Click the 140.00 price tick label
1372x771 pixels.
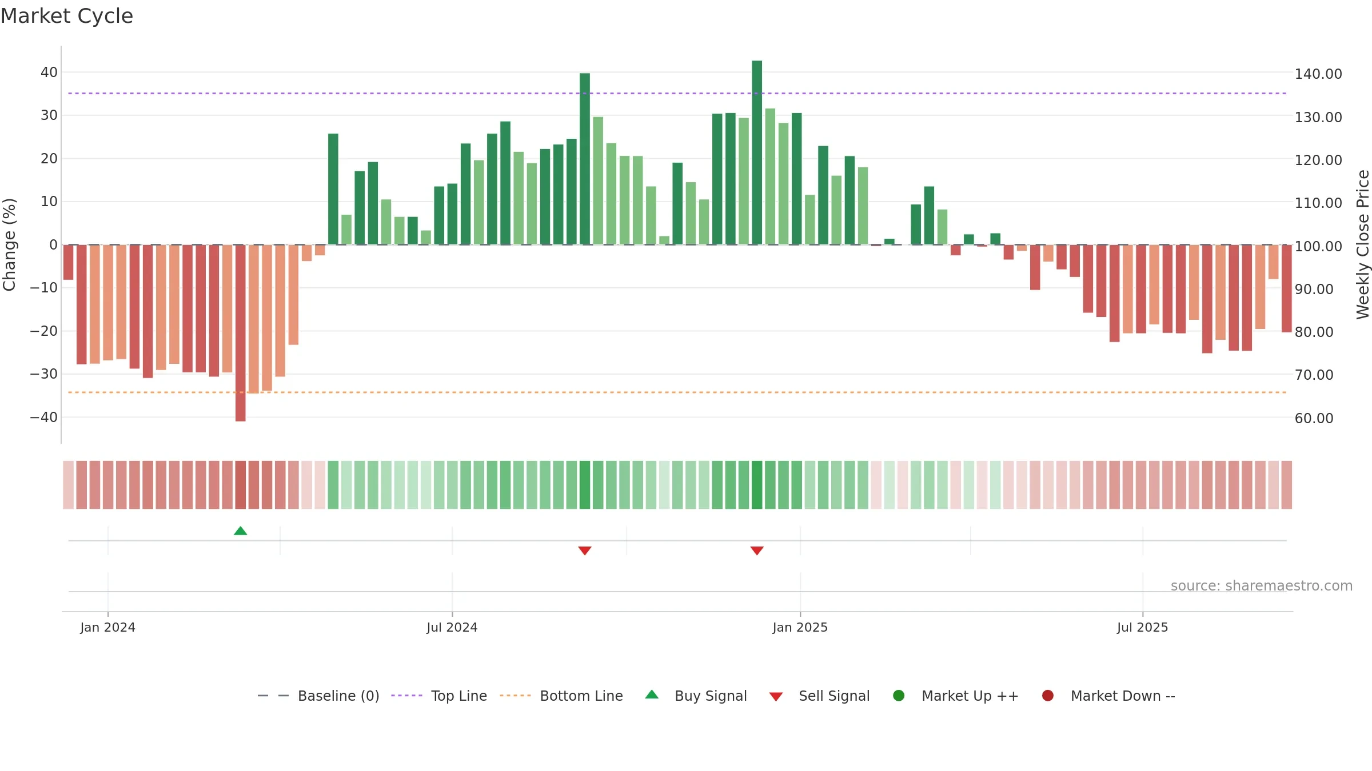click(1318, 74)
